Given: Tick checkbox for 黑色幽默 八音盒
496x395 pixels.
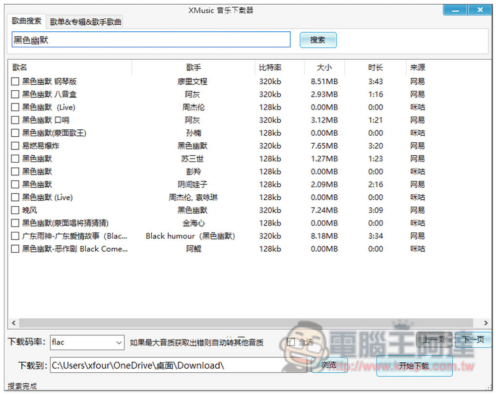Looking at the screenshot, I should tap(15, 94).
